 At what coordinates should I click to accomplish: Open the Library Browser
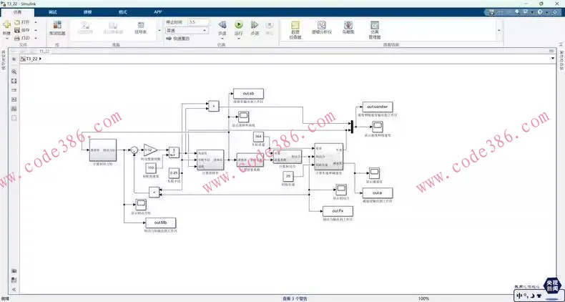click(57, 27)
